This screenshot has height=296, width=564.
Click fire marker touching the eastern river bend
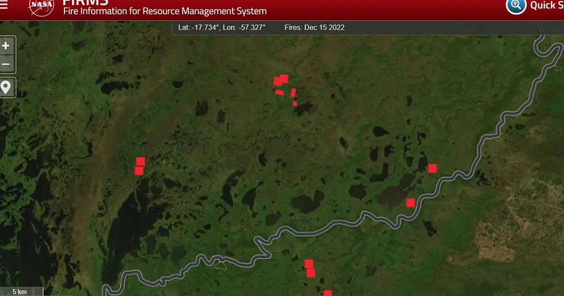pyautogui.click(x=410, y=203)
